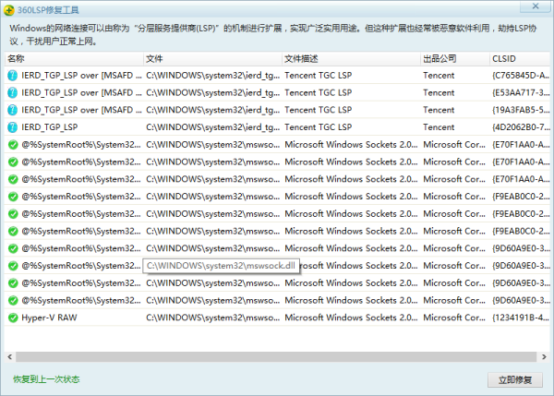Viewport: 554px width, 396px height.
Task: Click the horizontal scrollbar left arrow
Action: [x=10, y=357]
